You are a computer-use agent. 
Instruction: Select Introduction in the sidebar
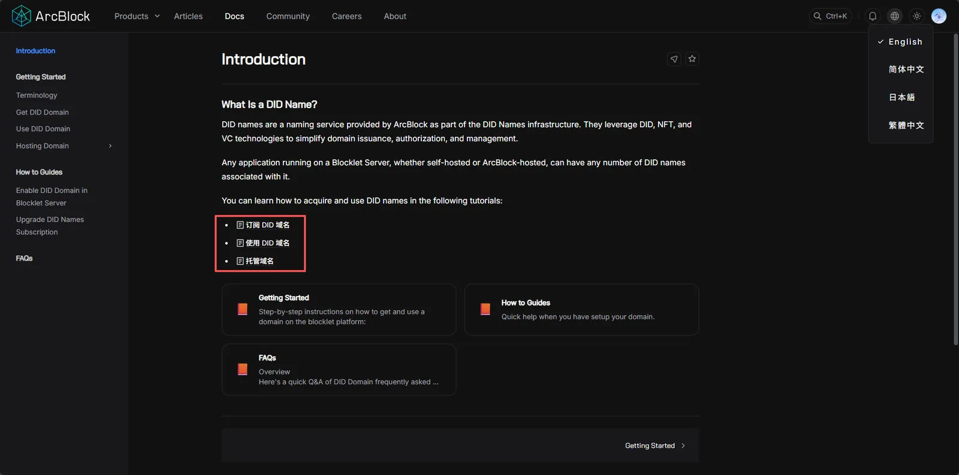[x=35, y=51]
